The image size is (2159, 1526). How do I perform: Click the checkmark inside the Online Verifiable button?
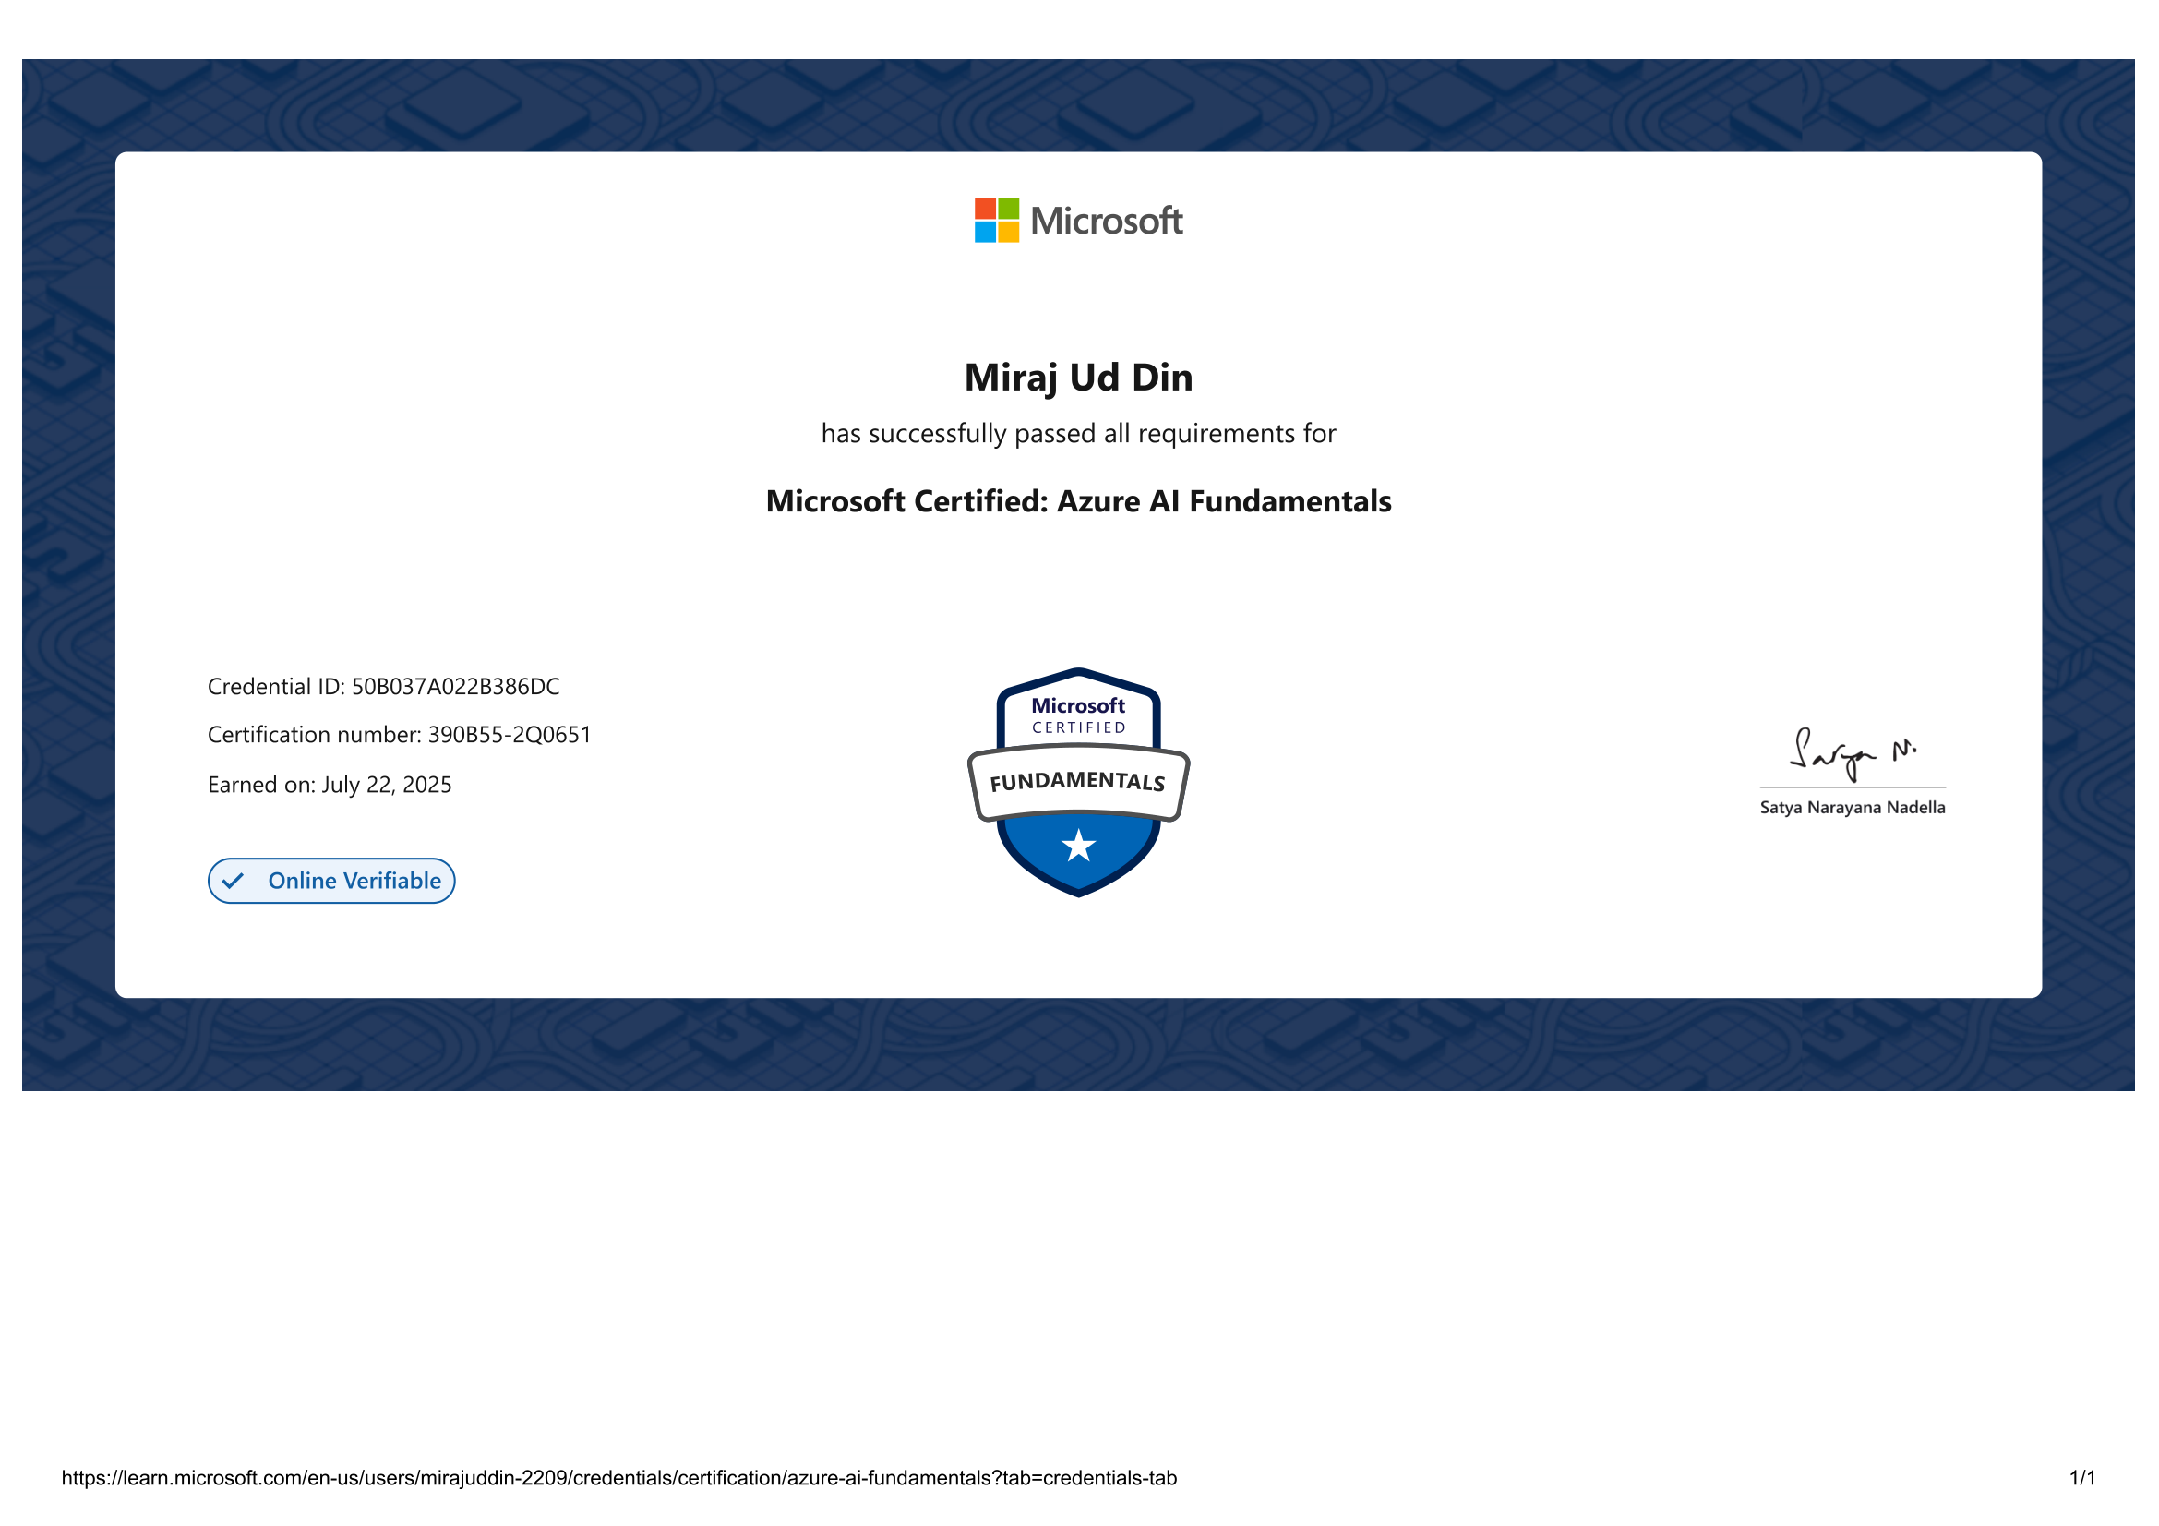[x=234, y=881]
